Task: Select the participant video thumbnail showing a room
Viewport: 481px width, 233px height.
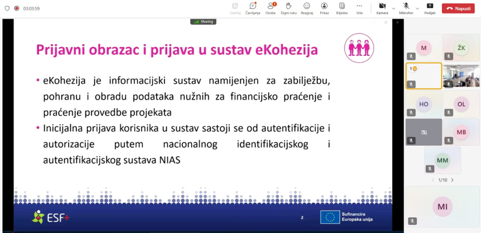Action: point(461,76)
